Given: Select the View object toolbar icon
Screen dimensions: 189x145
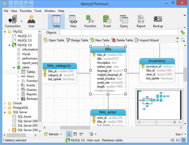Looking at the screenshot, I should click(73, 21).
